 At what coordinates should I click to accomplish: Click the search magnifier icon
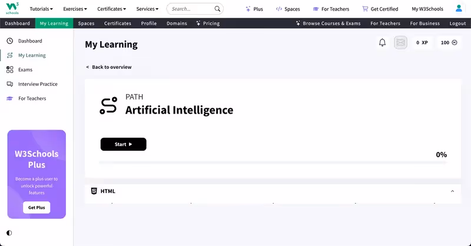217,9
